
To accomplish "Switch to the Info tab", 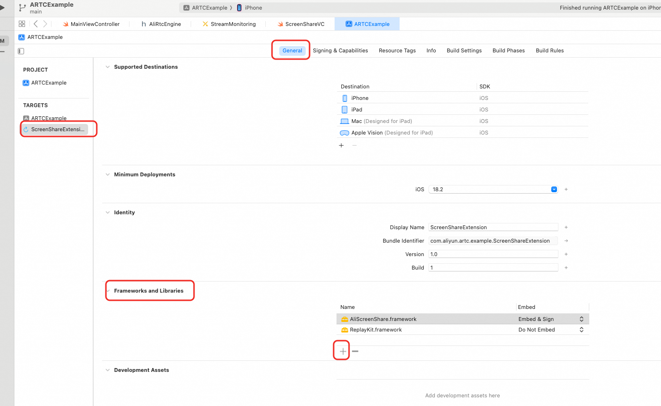I will [x=431, y=50].
